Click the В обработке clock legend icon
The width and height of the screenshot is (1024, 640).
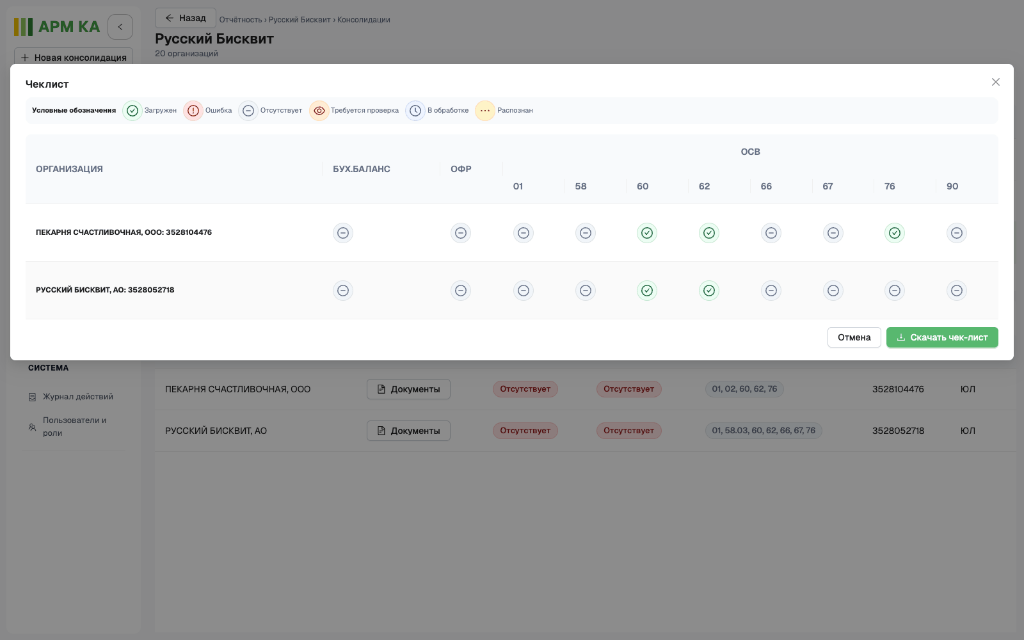415,111
